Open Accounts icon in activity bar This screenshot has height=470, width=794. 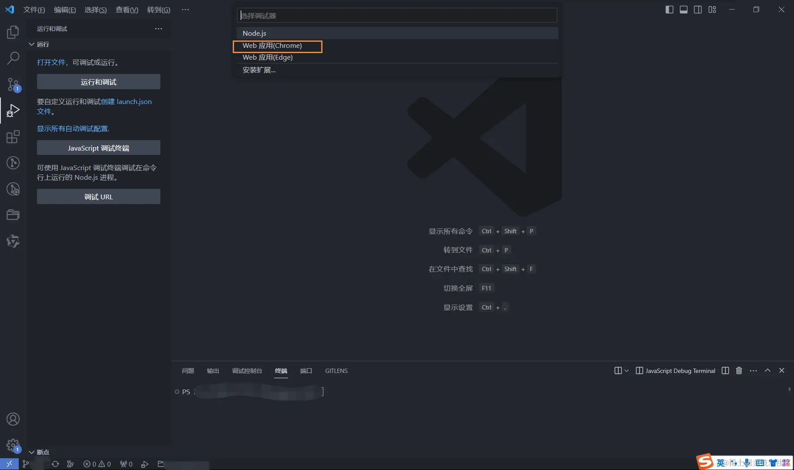coord(13,419)
